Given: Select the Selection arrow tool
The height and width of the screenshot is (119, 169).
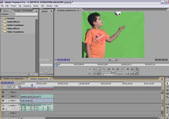Looking at the screenshot, I should 167,83.
